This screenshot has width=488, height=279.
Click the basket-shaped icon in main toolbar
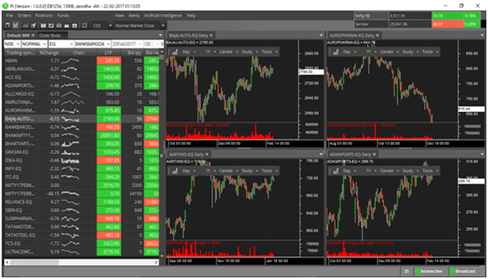[59, 26]
